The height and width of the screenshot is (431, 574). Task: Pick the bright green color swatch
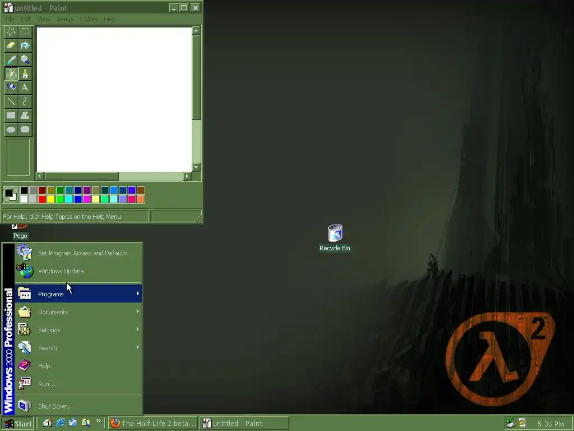click(x=60, y=199)
